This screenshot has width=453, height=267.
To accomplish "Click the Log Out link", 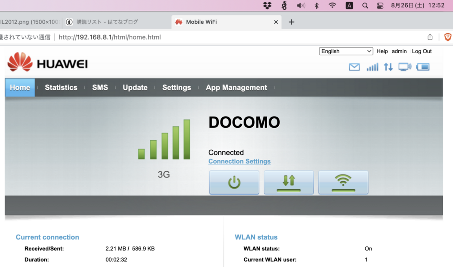I will pos(422,51).
